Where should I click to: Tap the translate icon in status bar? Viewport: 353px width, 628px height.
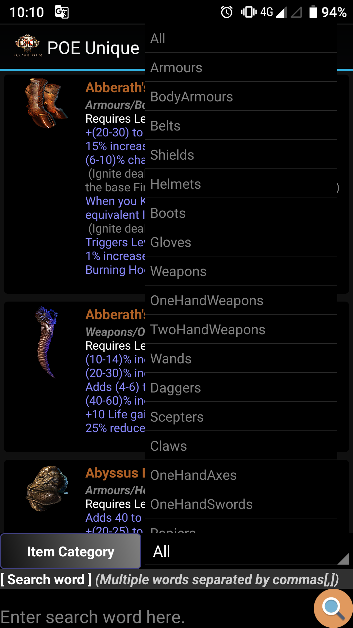pos(61,12)
